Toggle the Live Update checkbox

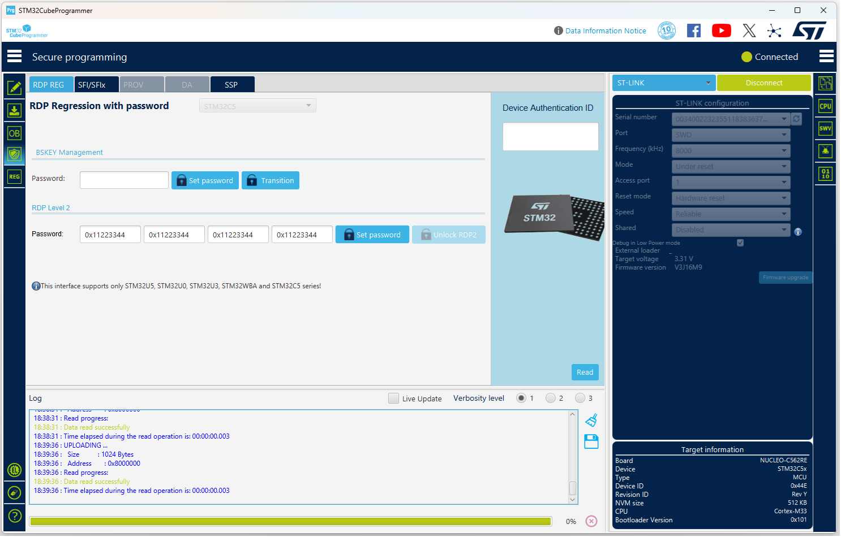point(394,399)
